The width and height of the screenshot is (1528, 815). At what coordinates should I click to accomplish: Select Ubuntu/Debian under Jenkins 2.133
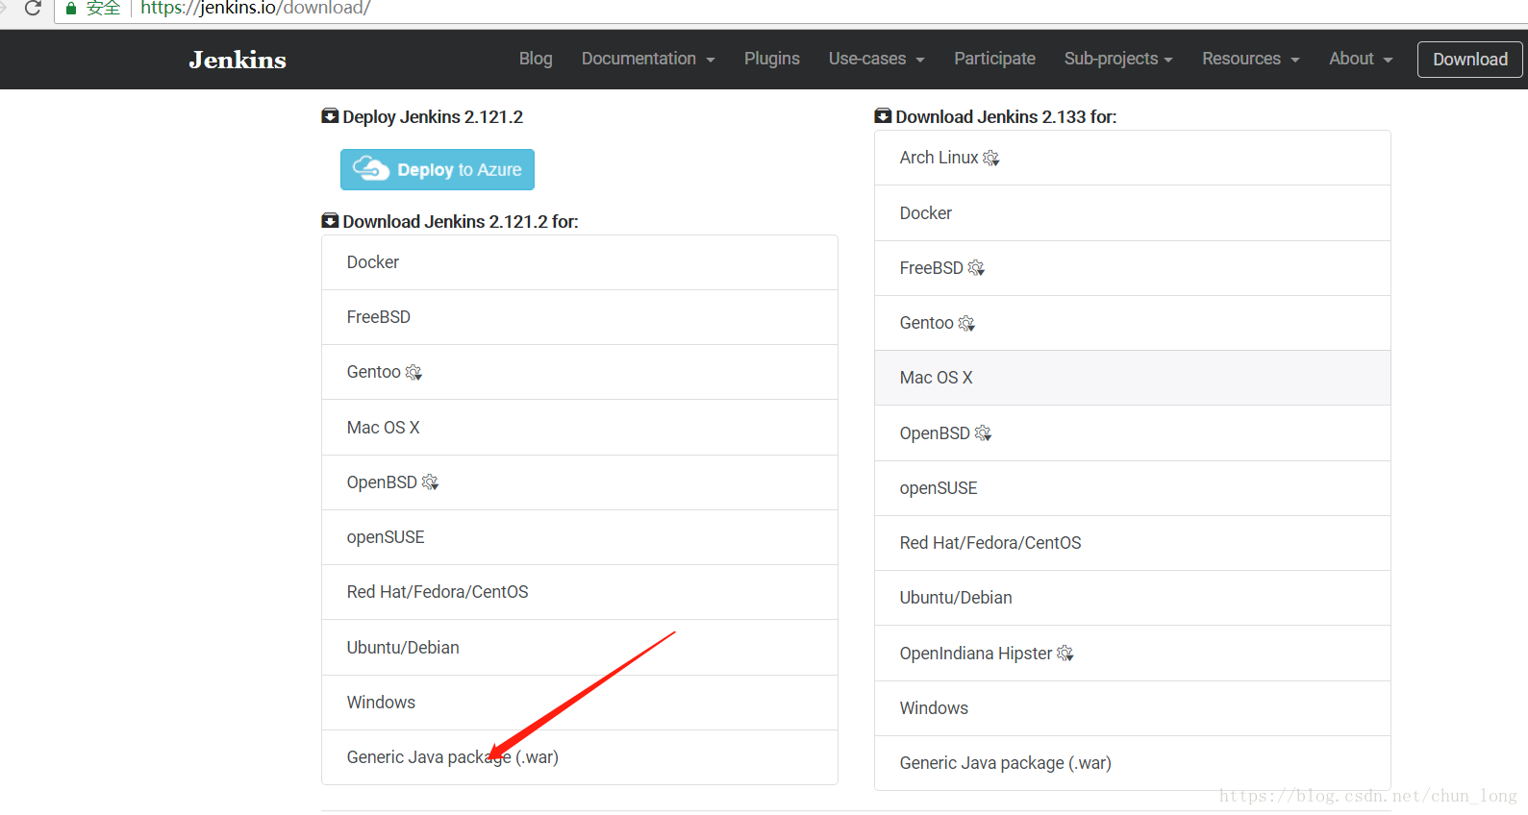pos(1133,598)
